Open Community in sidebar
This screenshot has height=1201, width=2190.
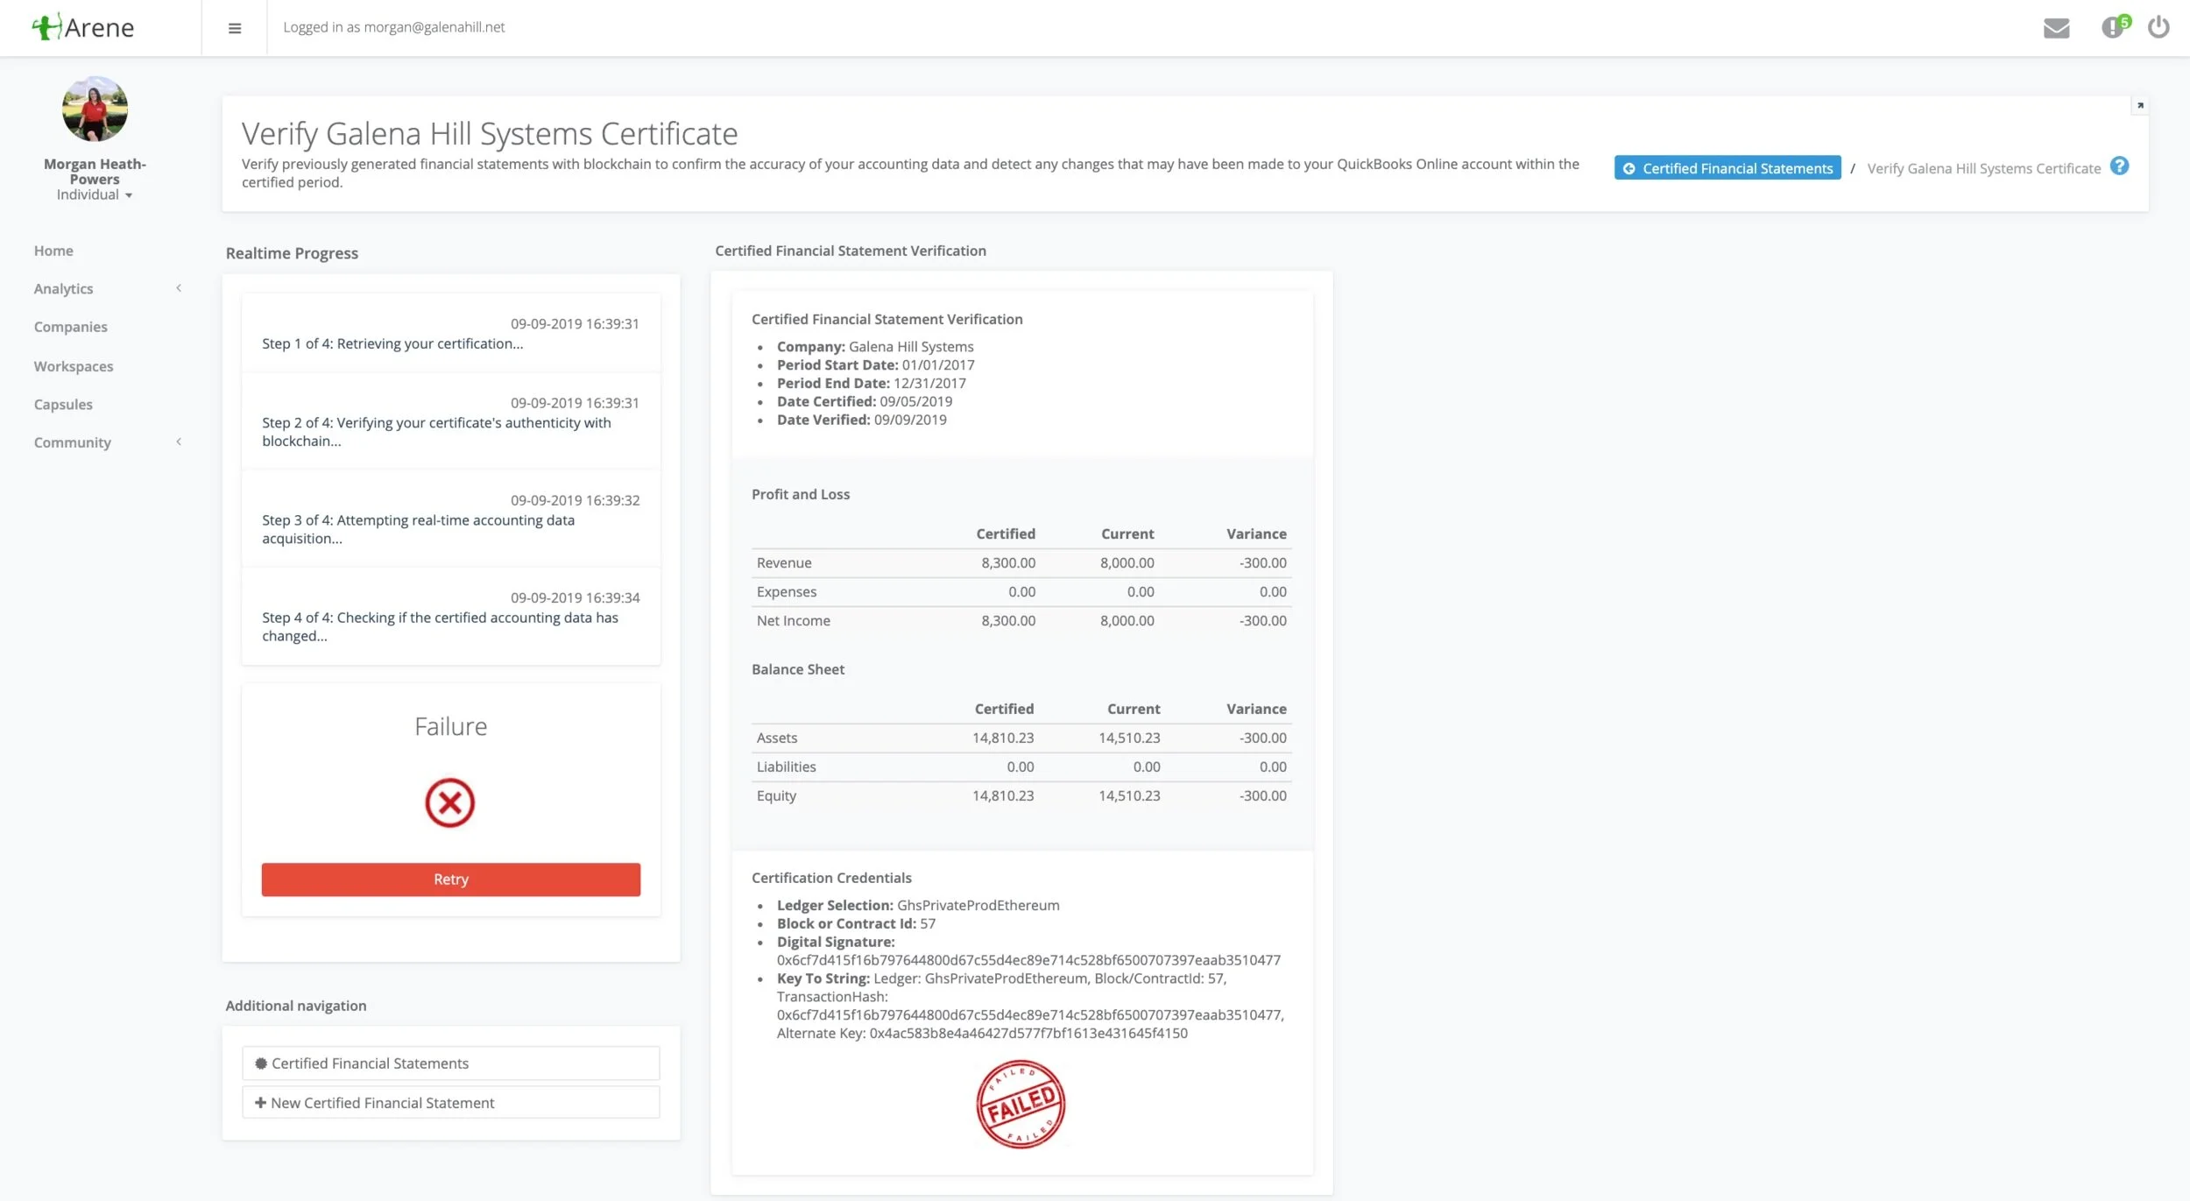[72, 442]
